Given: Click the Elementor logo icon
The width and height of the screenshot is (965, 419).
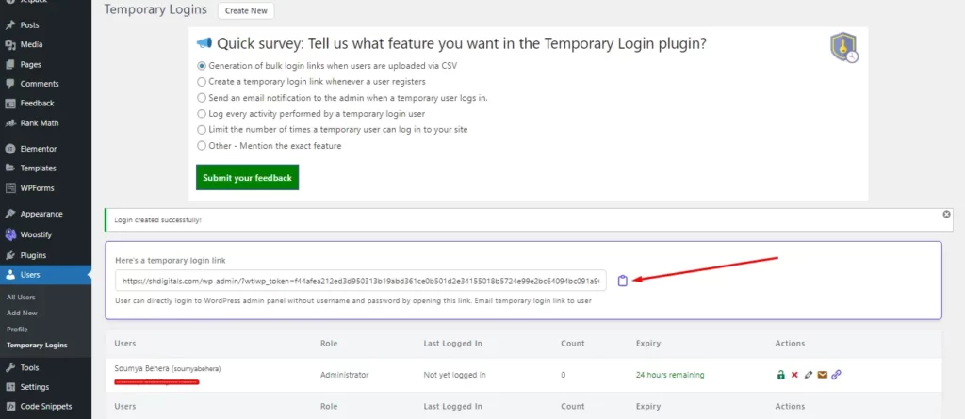Looking at the screenshot, I should (9, 148).
